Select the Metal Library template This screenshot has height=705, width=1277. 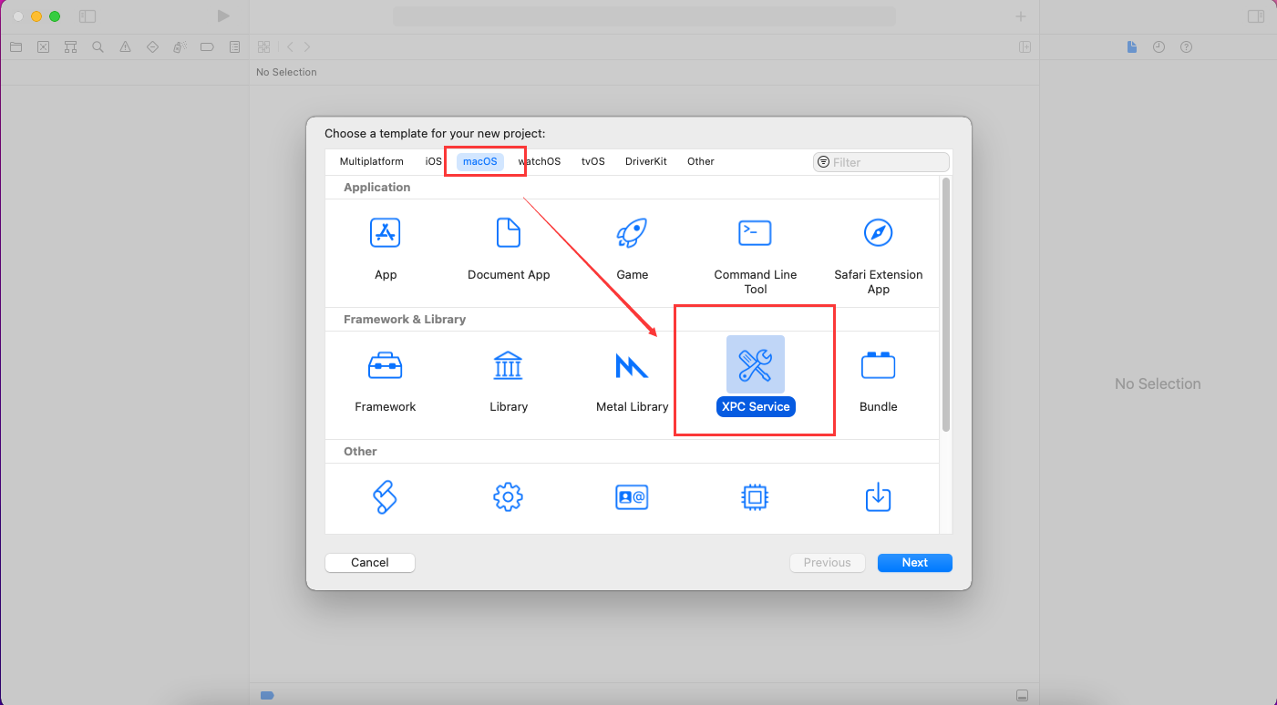click(x=632, y=366)
